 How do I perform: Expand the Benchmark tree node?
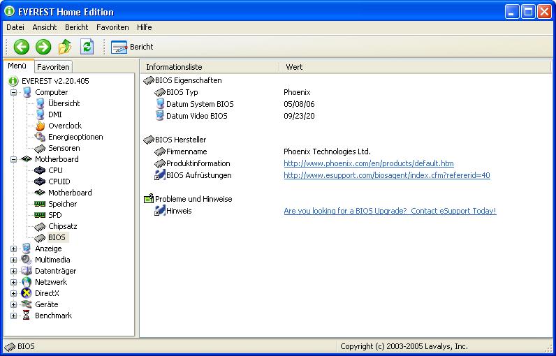(13, 316)
